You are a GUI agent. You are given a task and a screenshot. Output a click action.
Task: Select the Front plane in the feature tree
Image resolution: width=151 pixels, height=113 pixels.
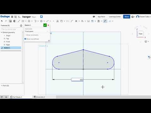pyautogui.click(x=8, y=42)
